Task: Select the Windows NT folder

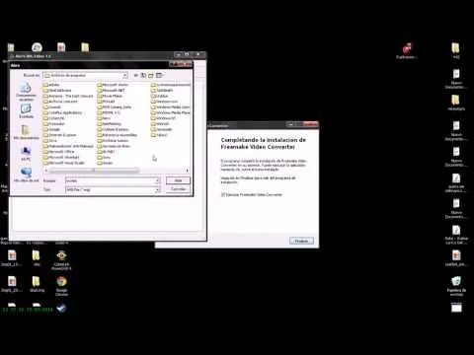Action: point(163,118)
